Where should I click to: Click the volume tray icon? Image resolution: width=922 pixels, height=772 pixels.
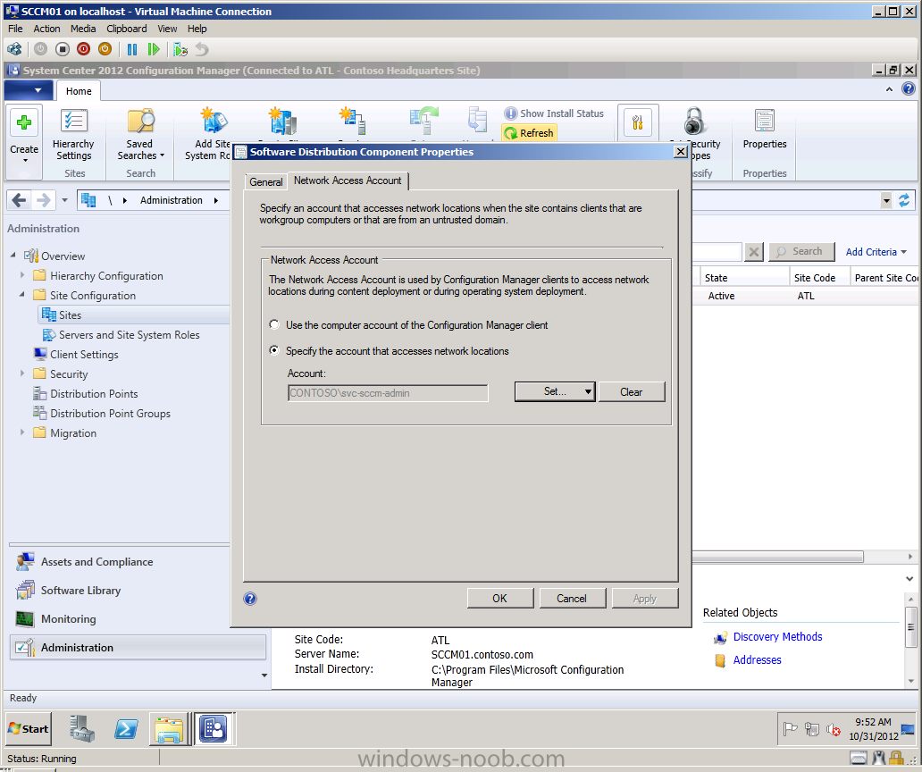(x=834, y=730)
